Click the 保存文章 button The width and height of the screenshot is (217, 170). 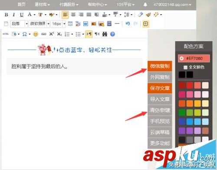tap(160, 88)
